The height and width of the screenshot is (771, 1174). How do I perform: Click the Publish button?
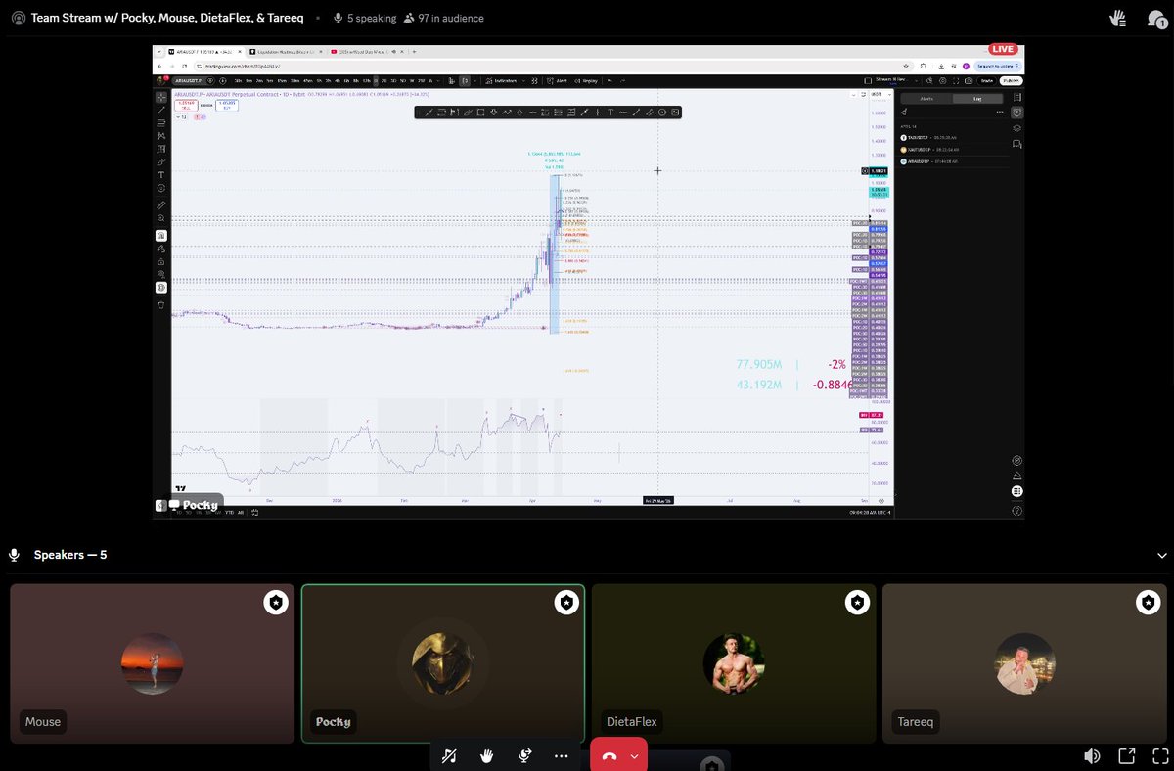coord(1011,81)
